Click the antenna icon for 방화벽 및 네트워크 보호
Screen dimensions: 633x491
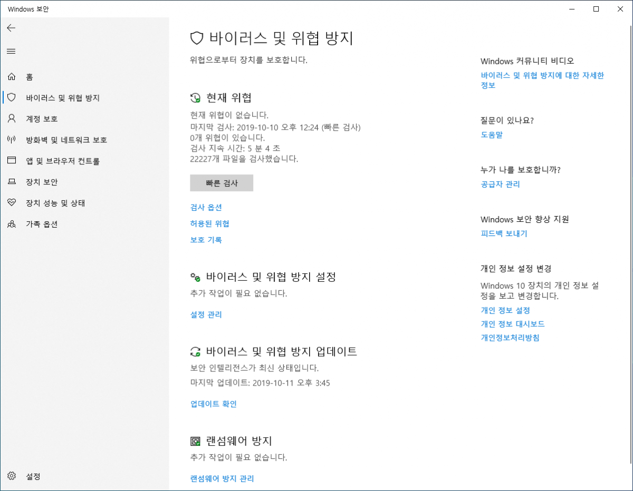pos(12,140)
